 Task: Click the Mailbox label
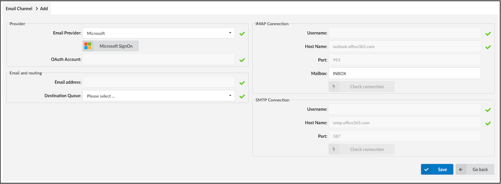(319, 73)
